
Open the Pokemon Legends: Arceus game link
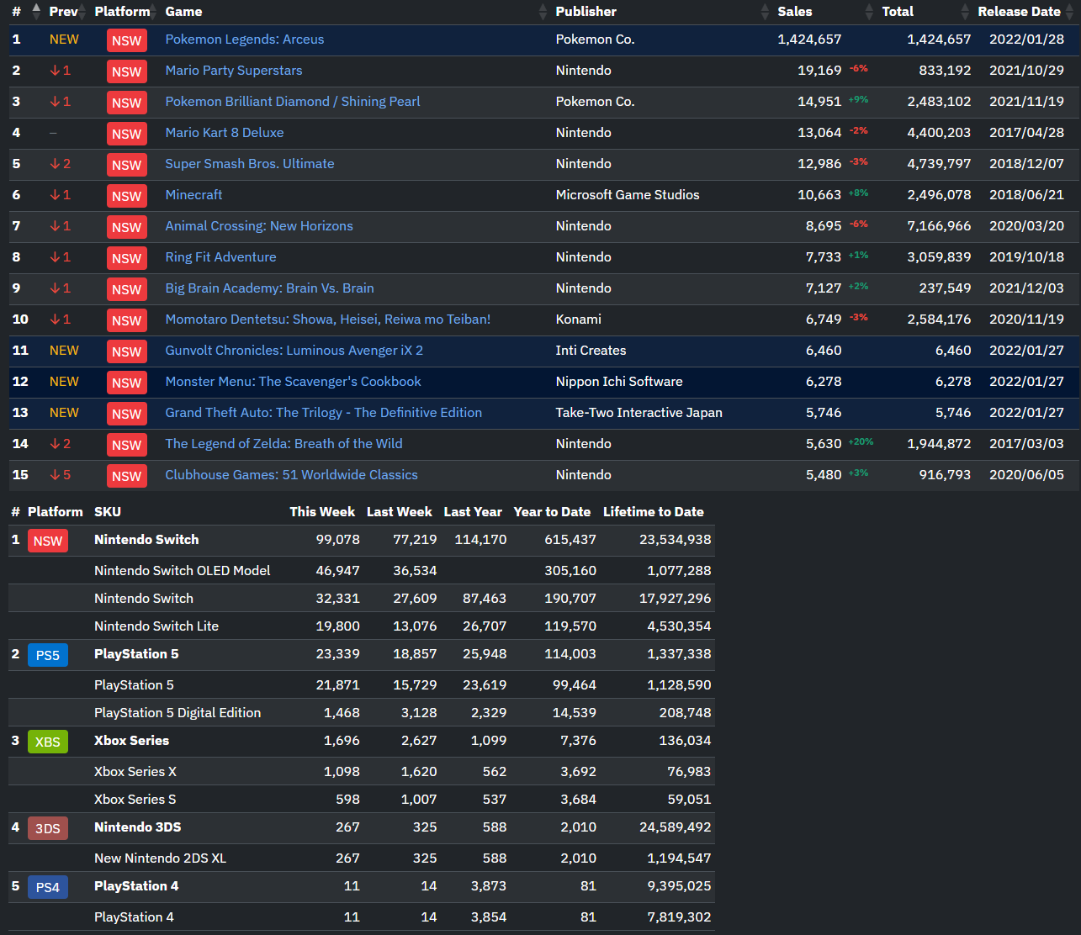coord(245,40)
